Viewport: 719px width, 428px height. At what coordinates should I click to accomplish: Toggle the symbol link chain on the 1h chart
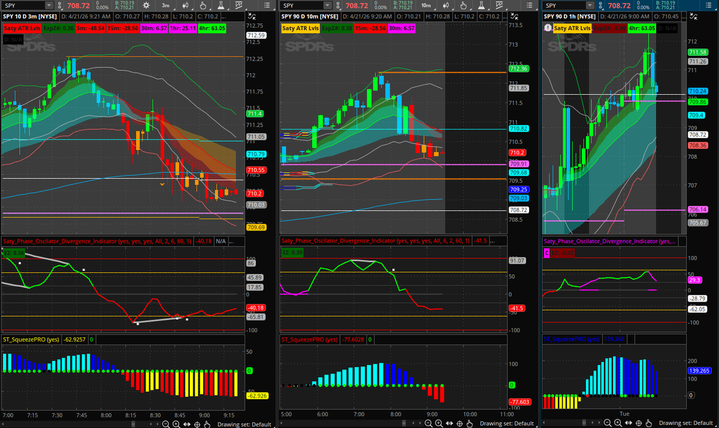tap(600, 5)
